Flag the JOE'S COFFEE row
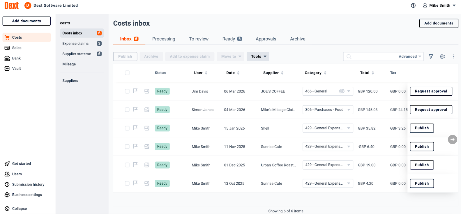 [x=135, y=91]
